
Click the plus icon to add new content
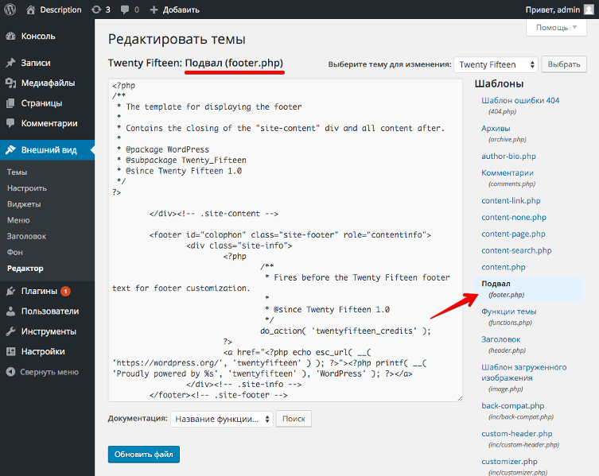(155, 10)
